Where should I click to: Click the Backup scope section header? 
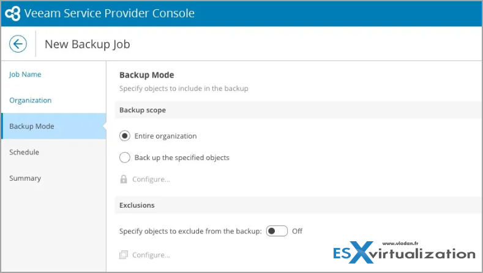click(x=298, y=110)
